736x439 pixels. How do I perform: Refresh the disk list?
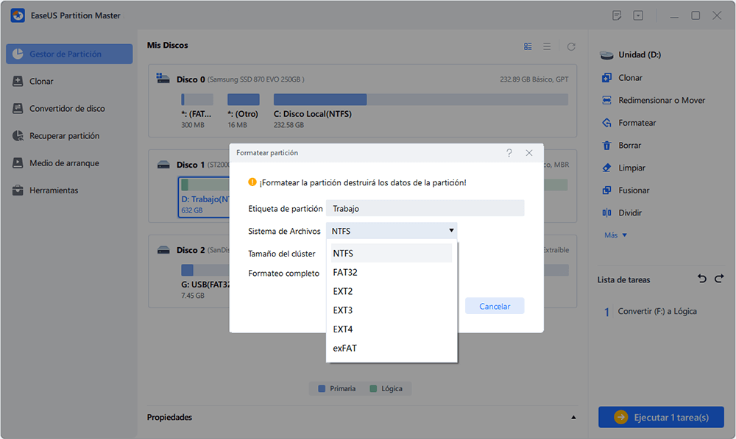(571, 46)
